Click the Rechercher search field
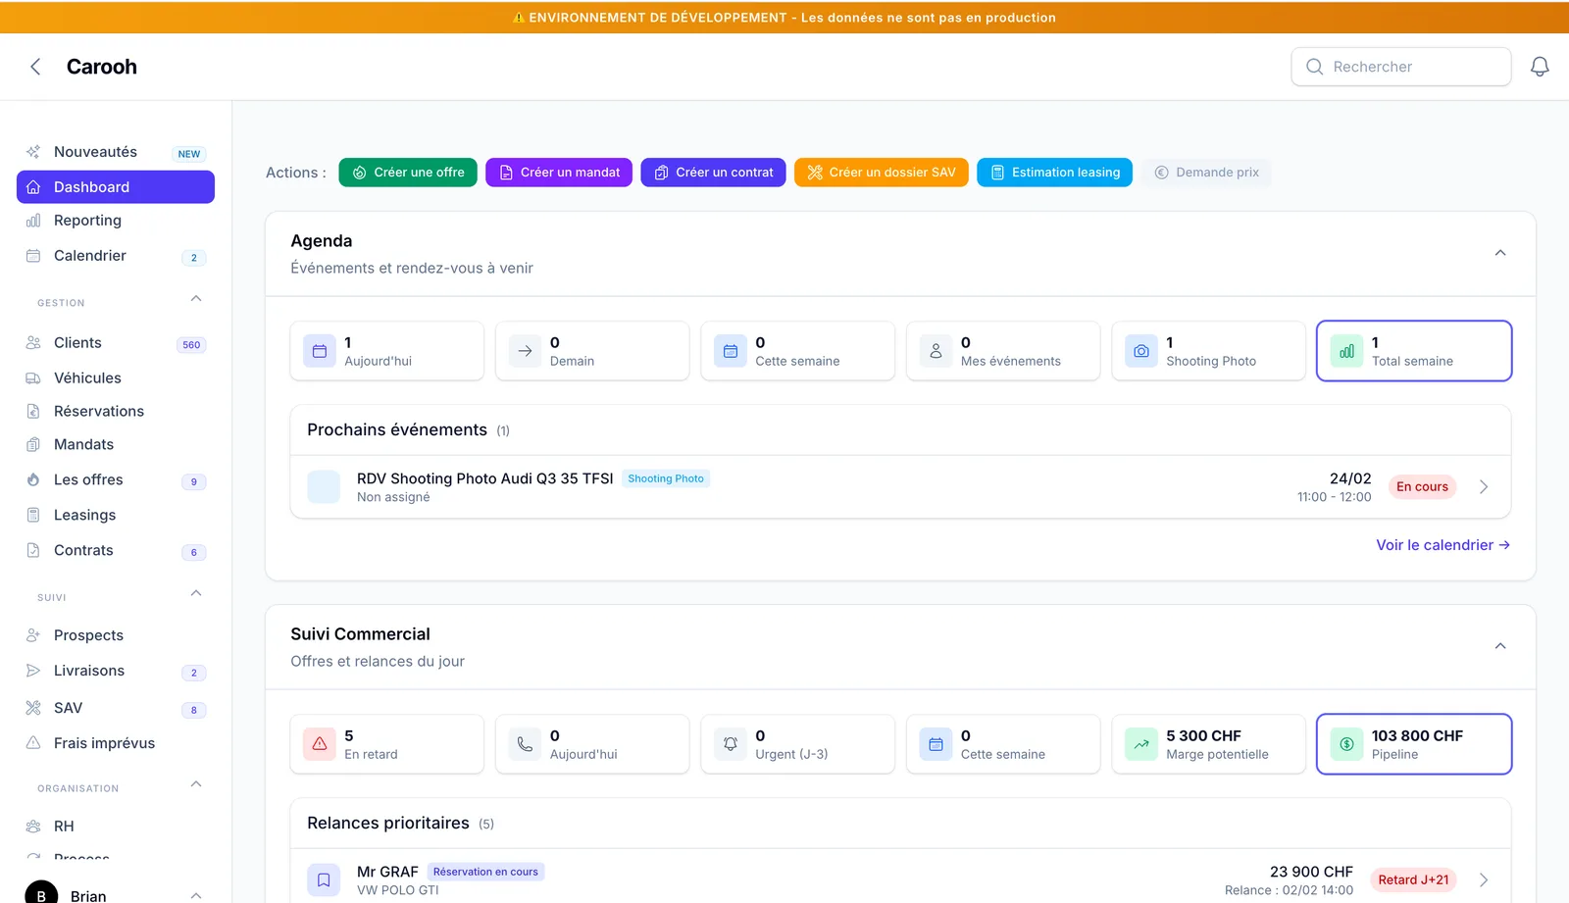The height and width of the screenshot is (903, 1569). (1400, 67)
